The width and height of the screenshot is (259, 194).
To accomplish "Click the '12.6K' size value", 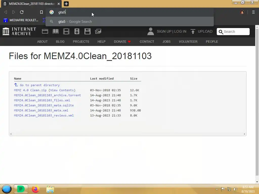I will 135,90.
